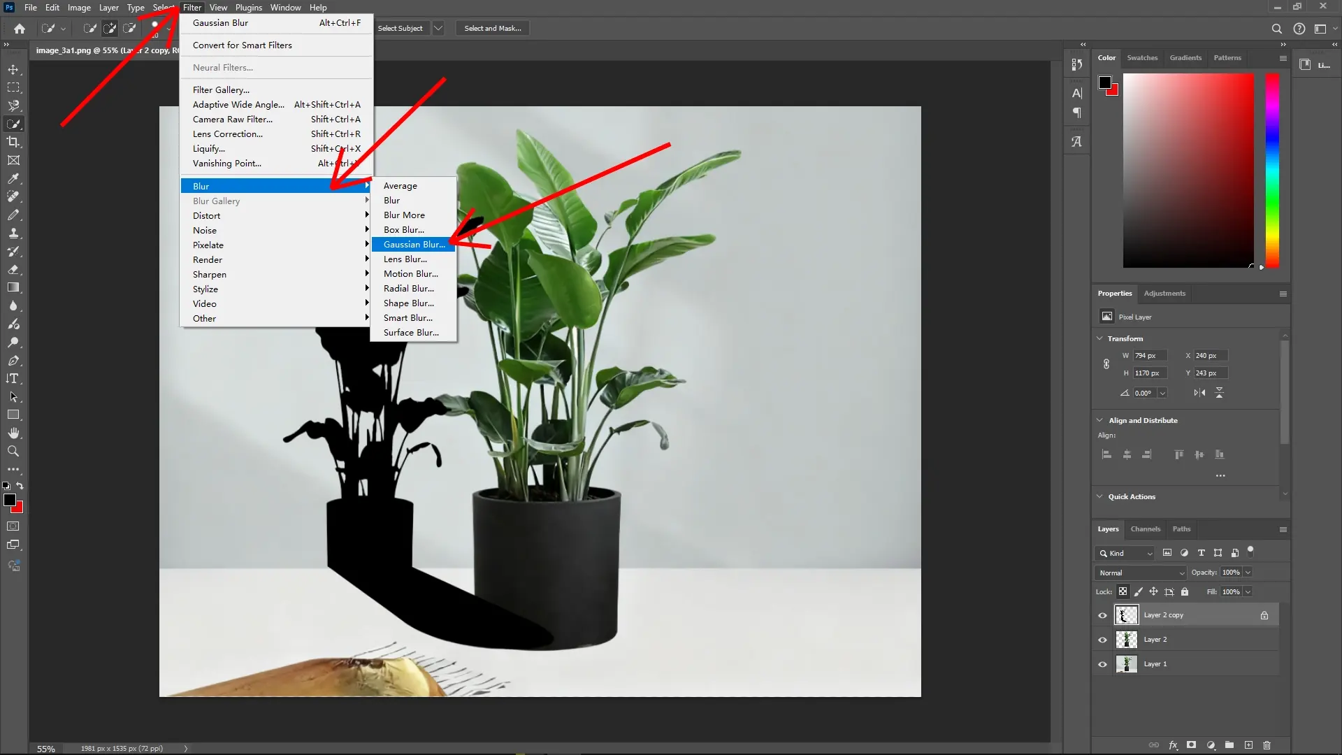The image size is (1342, 755).
Task: Select the Zoom tool
Action: click(x=13, y=451)
